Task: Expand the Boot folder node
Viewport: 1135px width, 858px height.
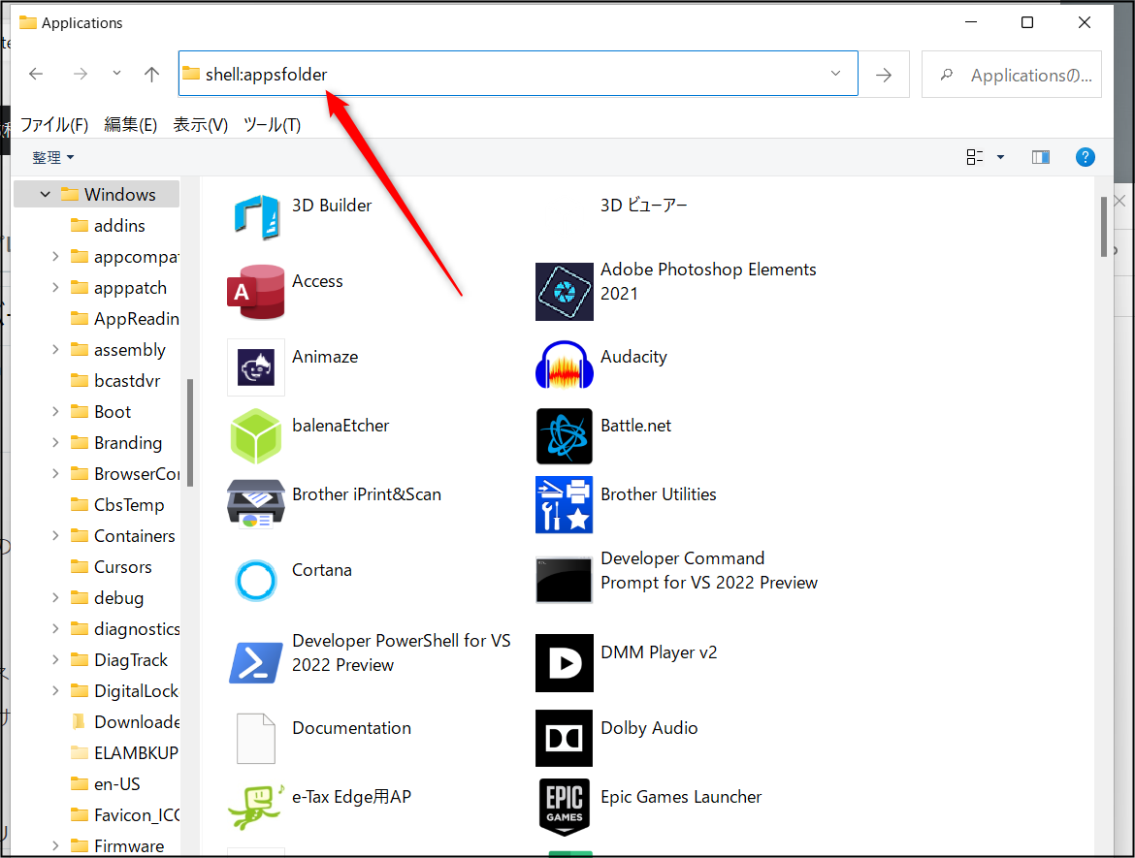Action: pos(55,411)
